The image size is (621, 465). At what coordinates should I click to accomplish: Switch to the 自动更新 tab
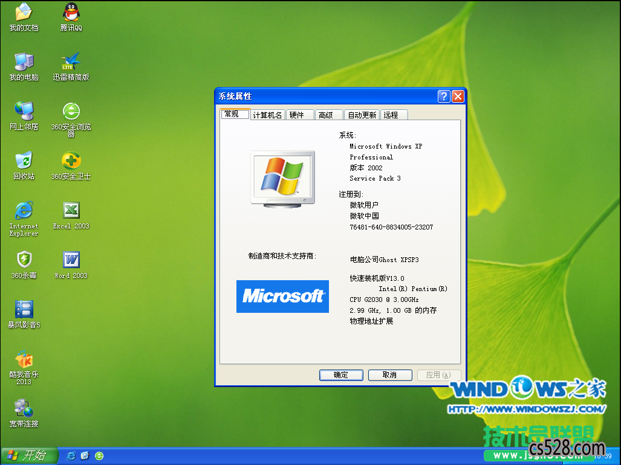362,115
